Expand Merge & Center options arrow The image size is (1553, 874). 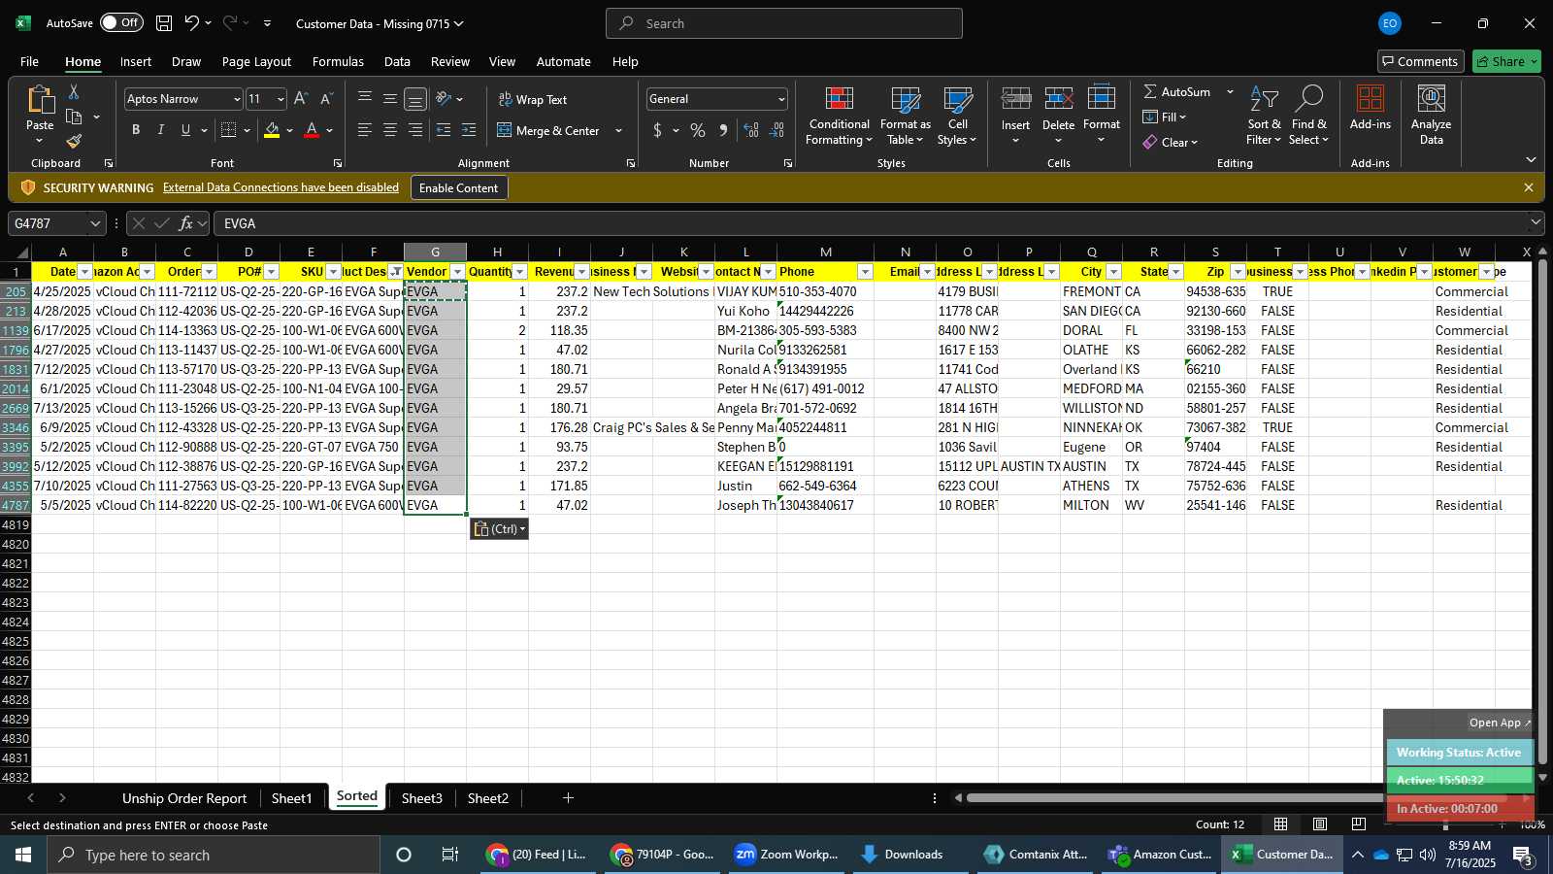(618, 130)
